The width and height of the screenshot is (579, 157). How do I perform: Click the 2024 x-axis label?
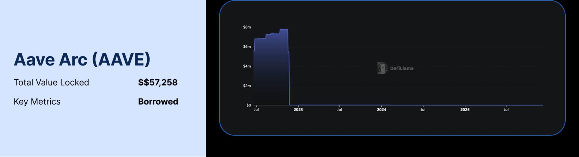point(381,110)
